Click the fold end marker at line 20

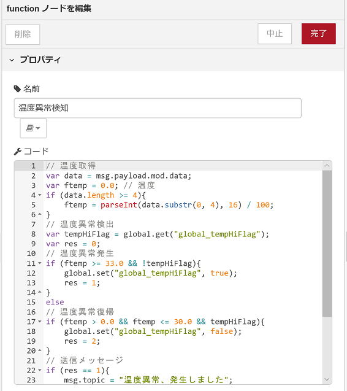coord(40,350)
